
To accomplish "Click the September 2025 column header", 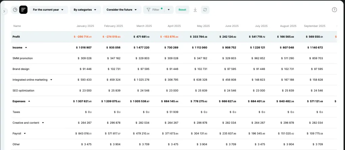I will 315,26.
